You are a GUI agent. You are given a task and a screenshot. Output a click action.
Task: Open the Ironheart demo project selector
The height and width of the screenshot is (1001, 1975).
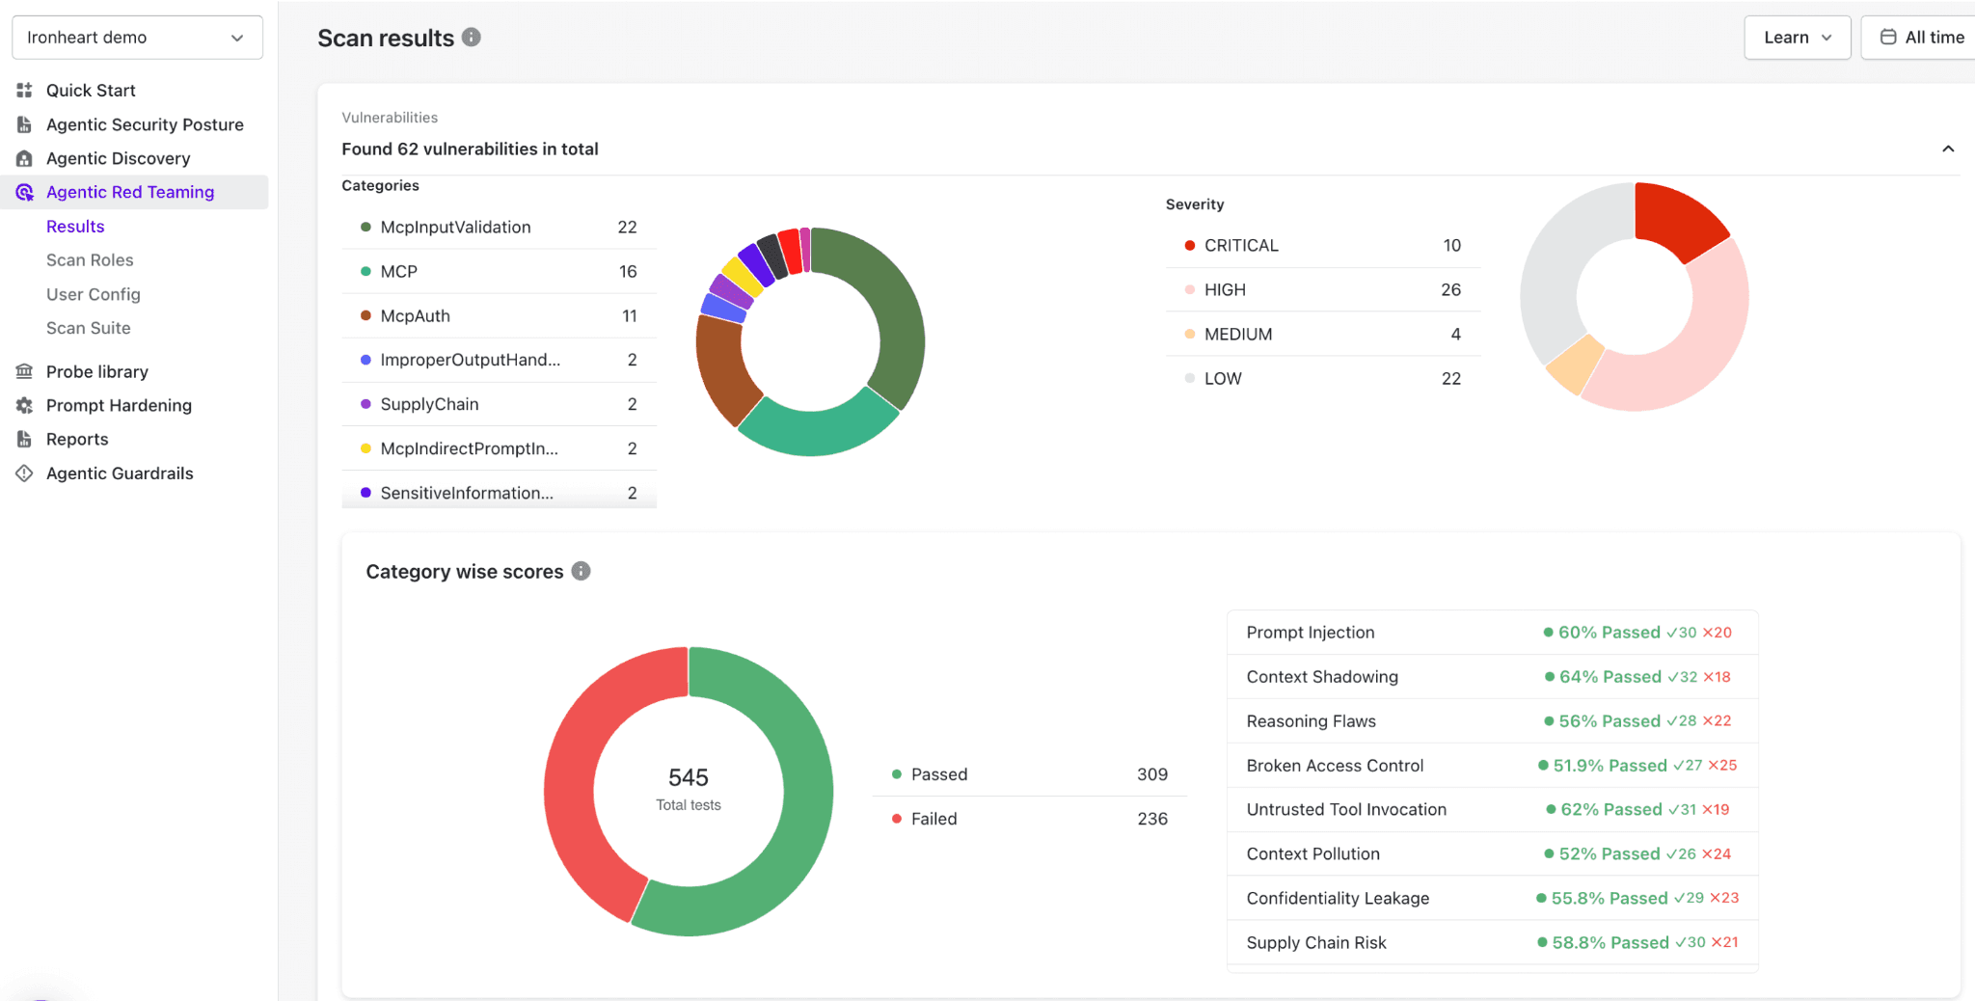tap(137, 37)
